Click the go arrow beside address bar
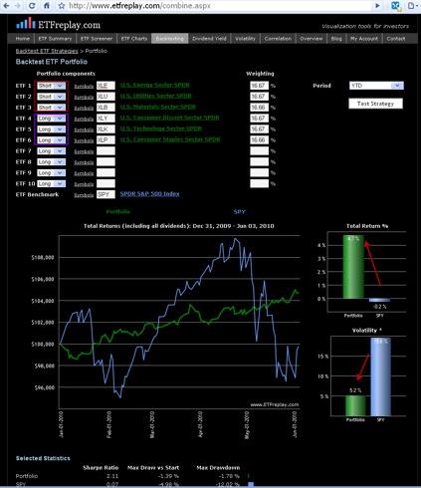This screenshot has height=488, width=421. pos(377,6)
